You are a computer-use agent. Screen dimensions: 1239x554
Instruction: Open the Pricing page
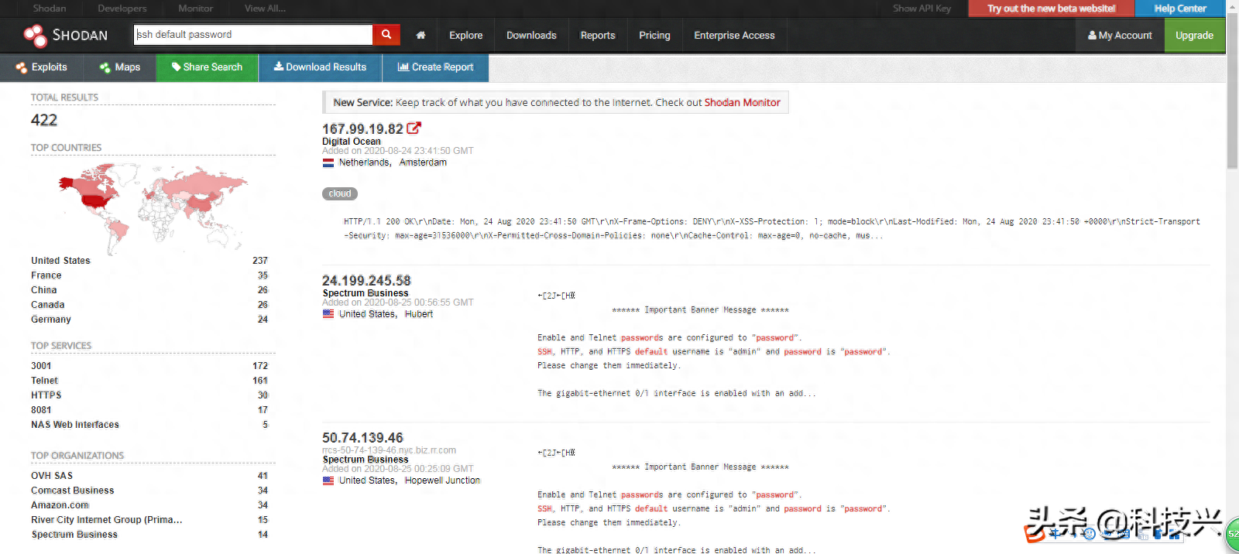(x=654, y=36)
